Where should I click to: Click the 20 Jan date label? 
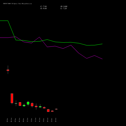pyautogui.click(x=48, y=120)
